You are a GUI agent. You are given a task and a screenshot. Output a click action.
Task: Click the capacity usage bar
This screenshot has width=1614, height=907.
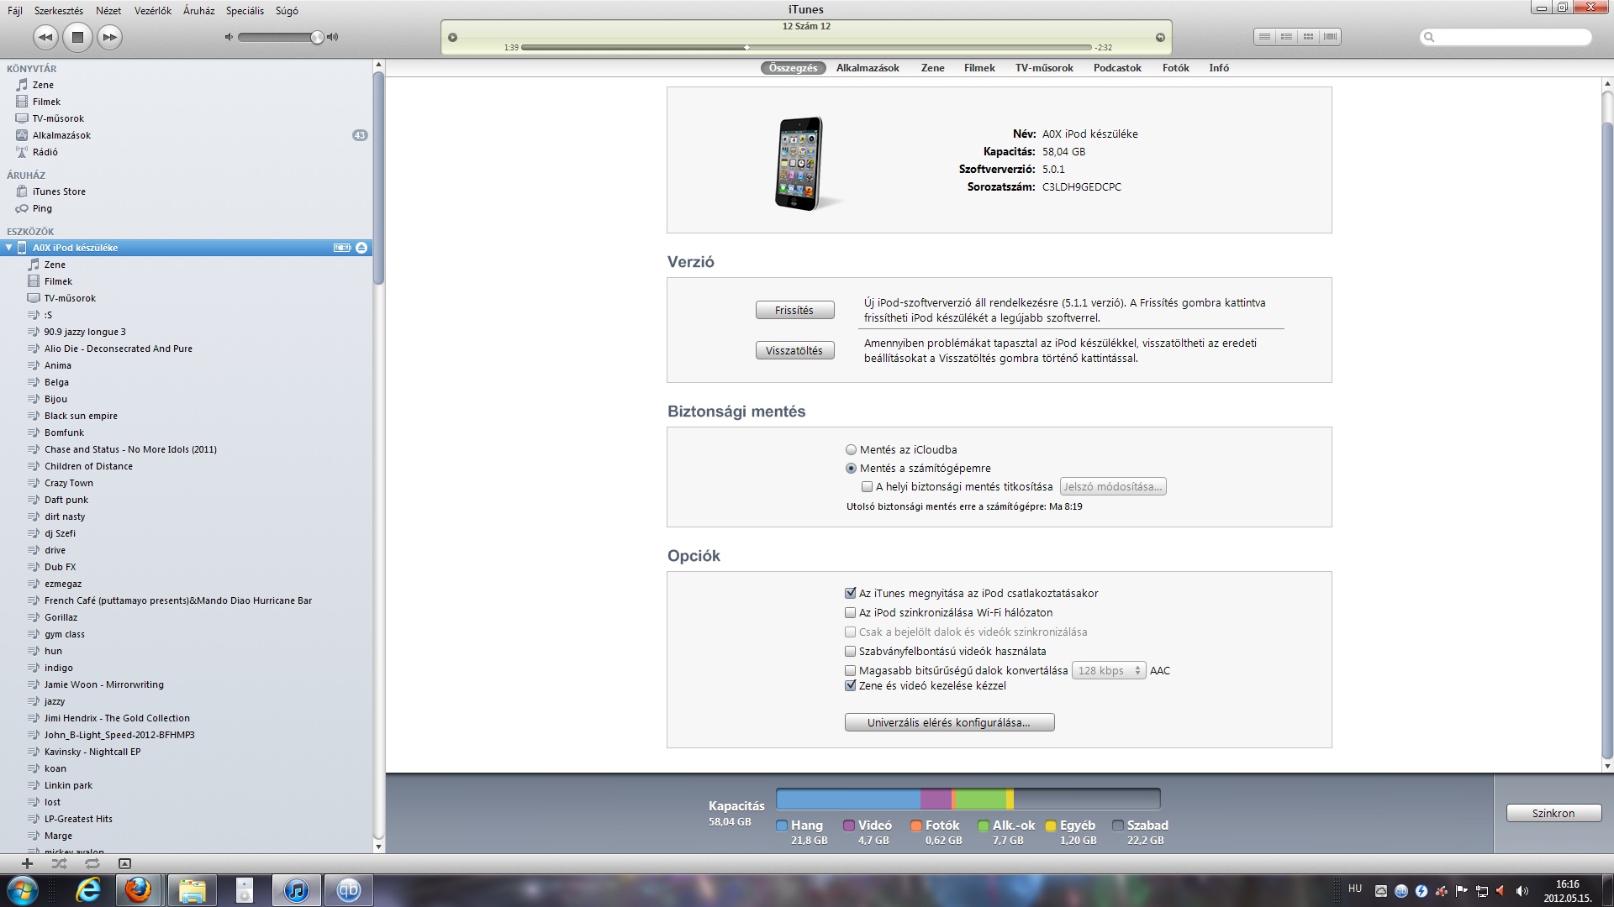968,799
